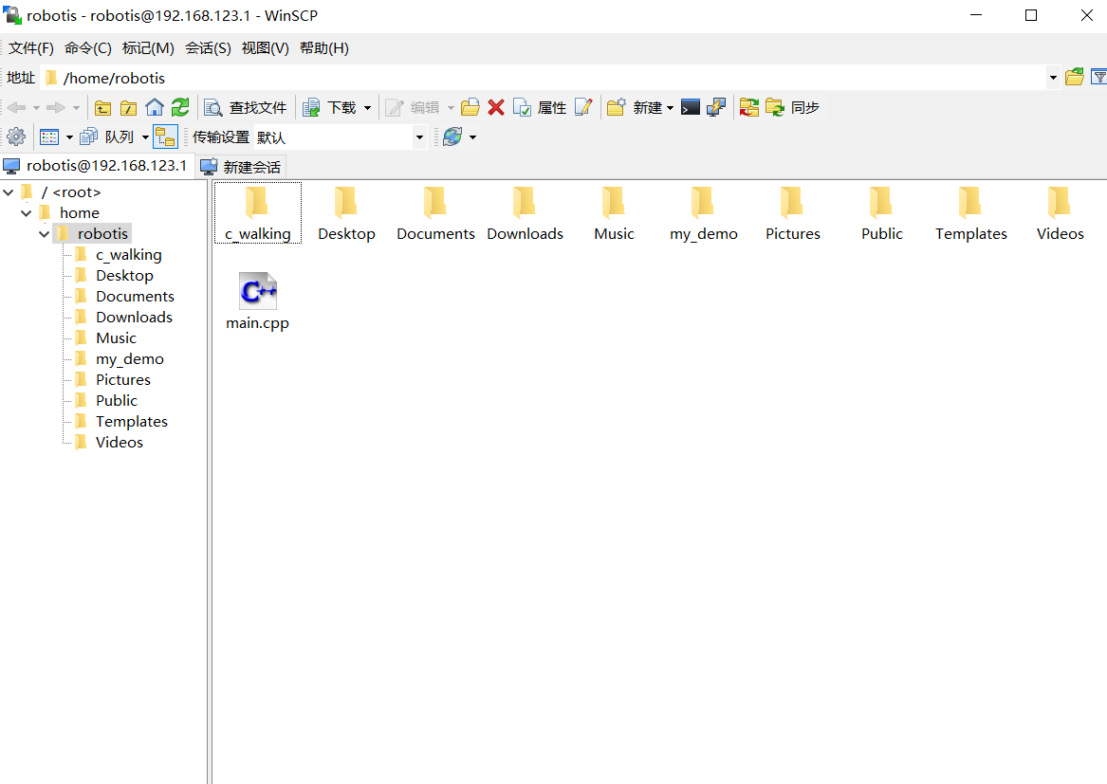Select Music folder in file pane
The height and width of the screenshot is (784, 1107).
(x=615, y=213)
